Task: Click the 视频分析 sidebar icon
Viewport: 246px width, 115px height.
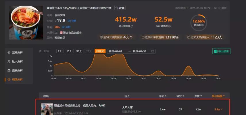Action: tap(9, 80)
